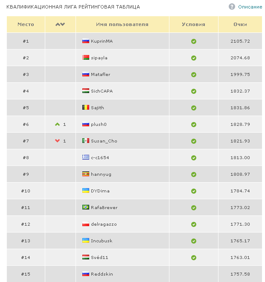
Task: Click the Brazilian flag next to RafaBrewer
Action: (85, 207)
